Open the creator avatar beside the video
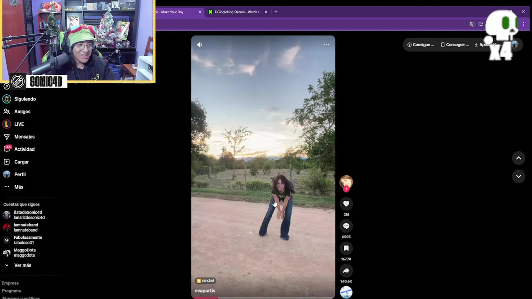 [x=346, y=181]
